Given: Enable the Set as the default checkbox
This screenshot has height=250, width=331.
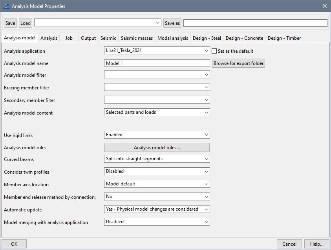Looking at the screenshot, I should [214, 51].
